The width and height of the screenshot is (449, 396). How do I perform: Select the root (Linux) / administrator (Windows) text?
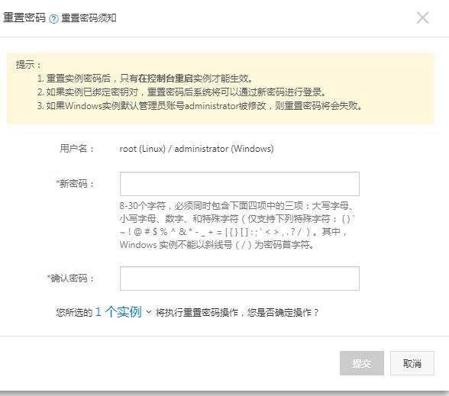point(196,149)
